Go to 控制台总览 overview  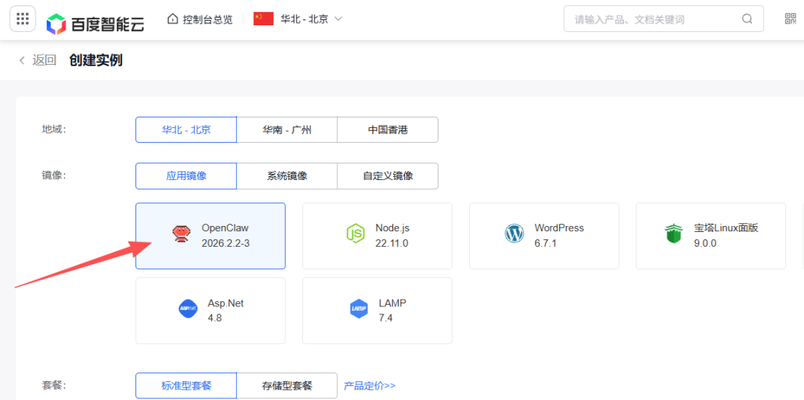(x=207, y=19)
